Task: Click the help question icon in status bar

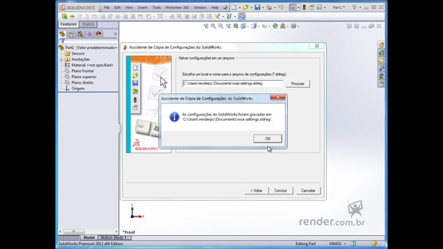Action: [x=354, y=243]
